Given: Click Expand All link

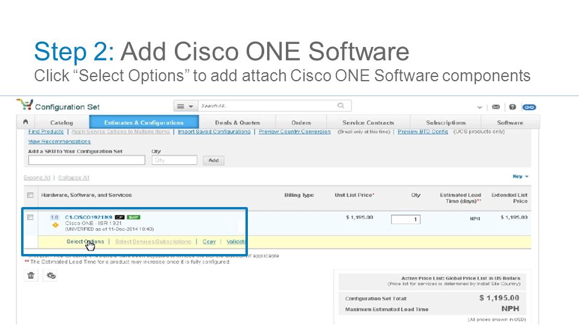Looking at the screenshot, I should [37, 178].
